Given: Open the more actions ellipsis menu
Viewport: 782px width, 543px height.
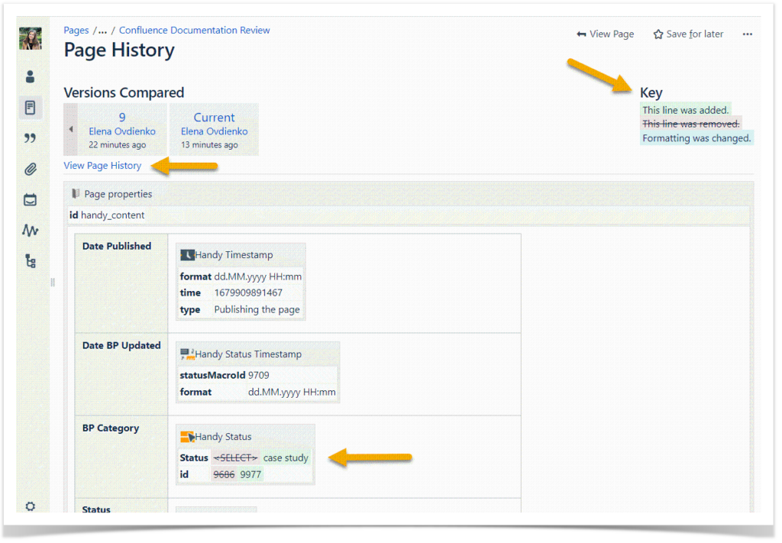Looking at the screenshot, I should point(747,34).
